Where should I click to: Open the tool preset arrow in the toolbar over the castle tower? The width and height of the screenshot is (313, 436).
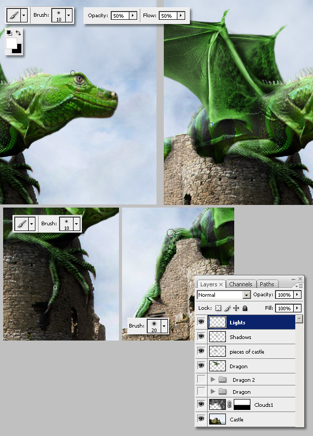32,223
